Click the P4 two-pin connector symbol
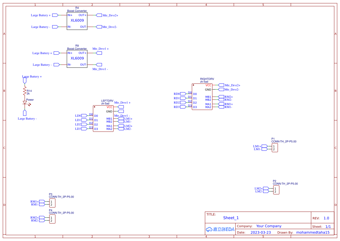The width and height of the screenshot is (340, 241). pos(52,219)
